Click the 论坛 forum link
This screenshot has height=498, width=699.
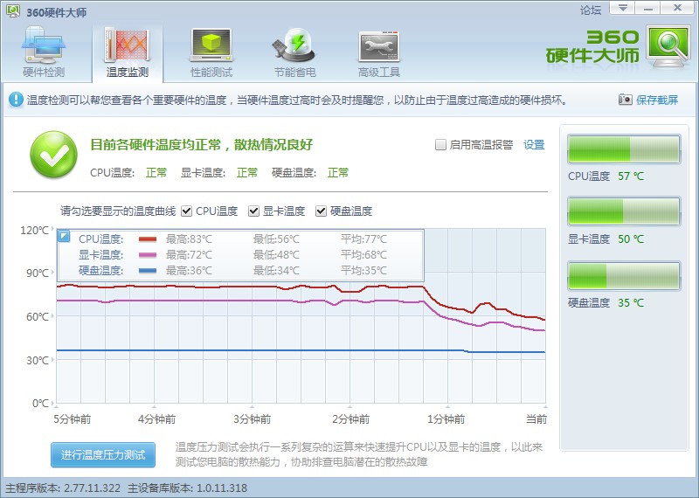coord(591,10)
